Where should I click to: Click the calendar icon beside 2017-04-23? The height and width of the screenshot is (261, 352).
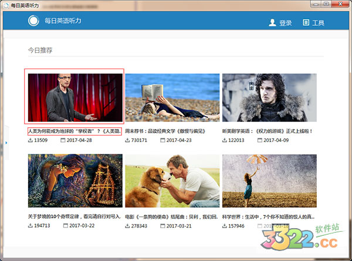[x=163, y=140]
